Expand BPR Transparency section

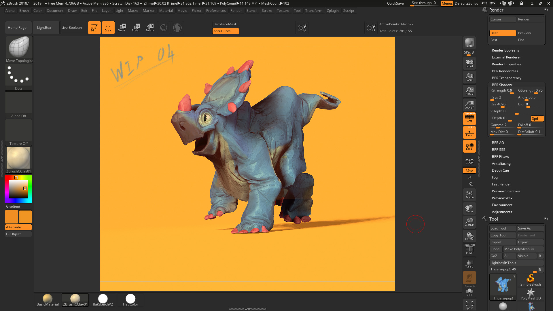(x=506, y=78)
